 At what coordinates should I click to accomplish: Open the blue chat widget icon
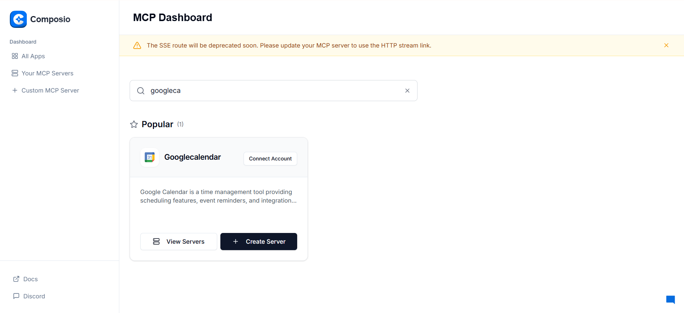[670, 299]
